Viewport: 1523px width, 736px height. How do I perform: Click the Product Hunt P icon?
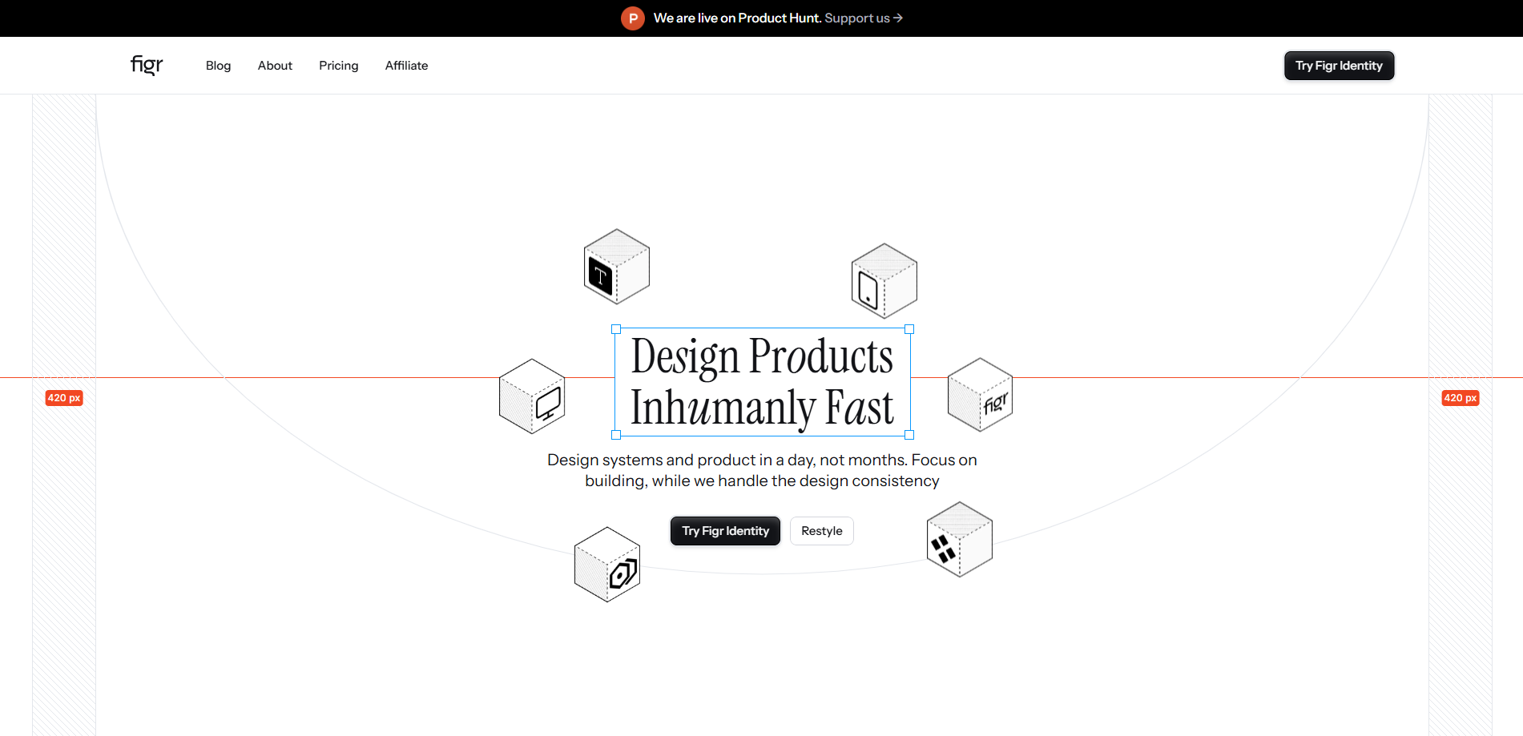tap(632, 18)
